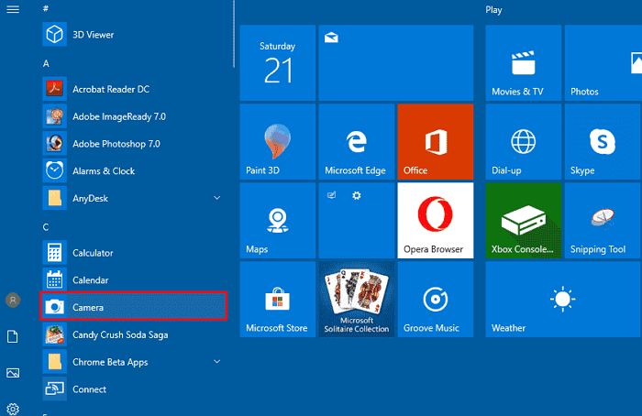642x416 pixels.
Task: Open Documents from the Start sidebar
Action: [13, 336]
